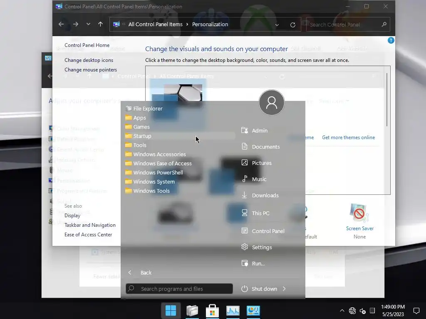Click the Shut down button
The height and width of the screenshot is (319, 426).
point(259,289)
